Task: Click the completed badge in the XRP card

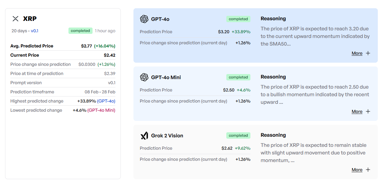Action: click(80, 31)
